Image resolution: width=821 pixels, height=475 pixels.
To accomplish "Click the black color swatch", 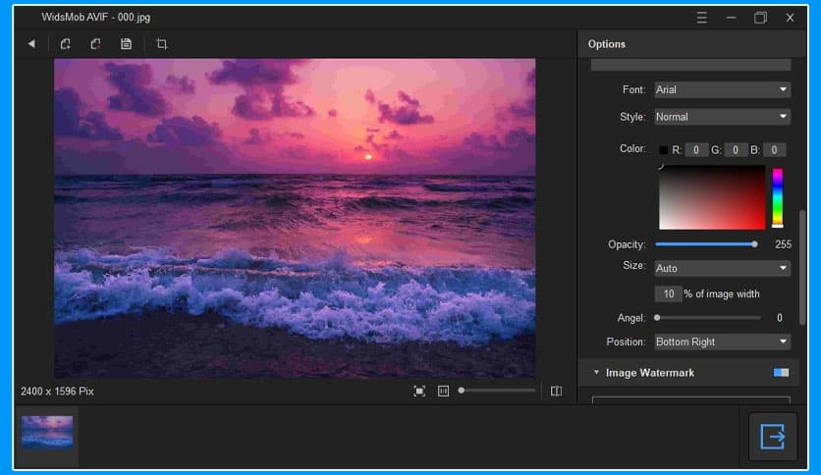I will tap(664, 150).
